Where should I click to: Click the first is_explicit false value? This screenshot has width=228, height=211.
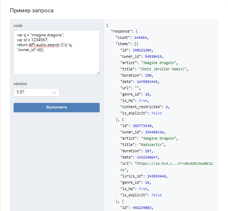(156, 113)
